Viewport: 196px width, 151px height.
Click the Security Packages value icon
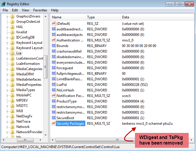53,124
